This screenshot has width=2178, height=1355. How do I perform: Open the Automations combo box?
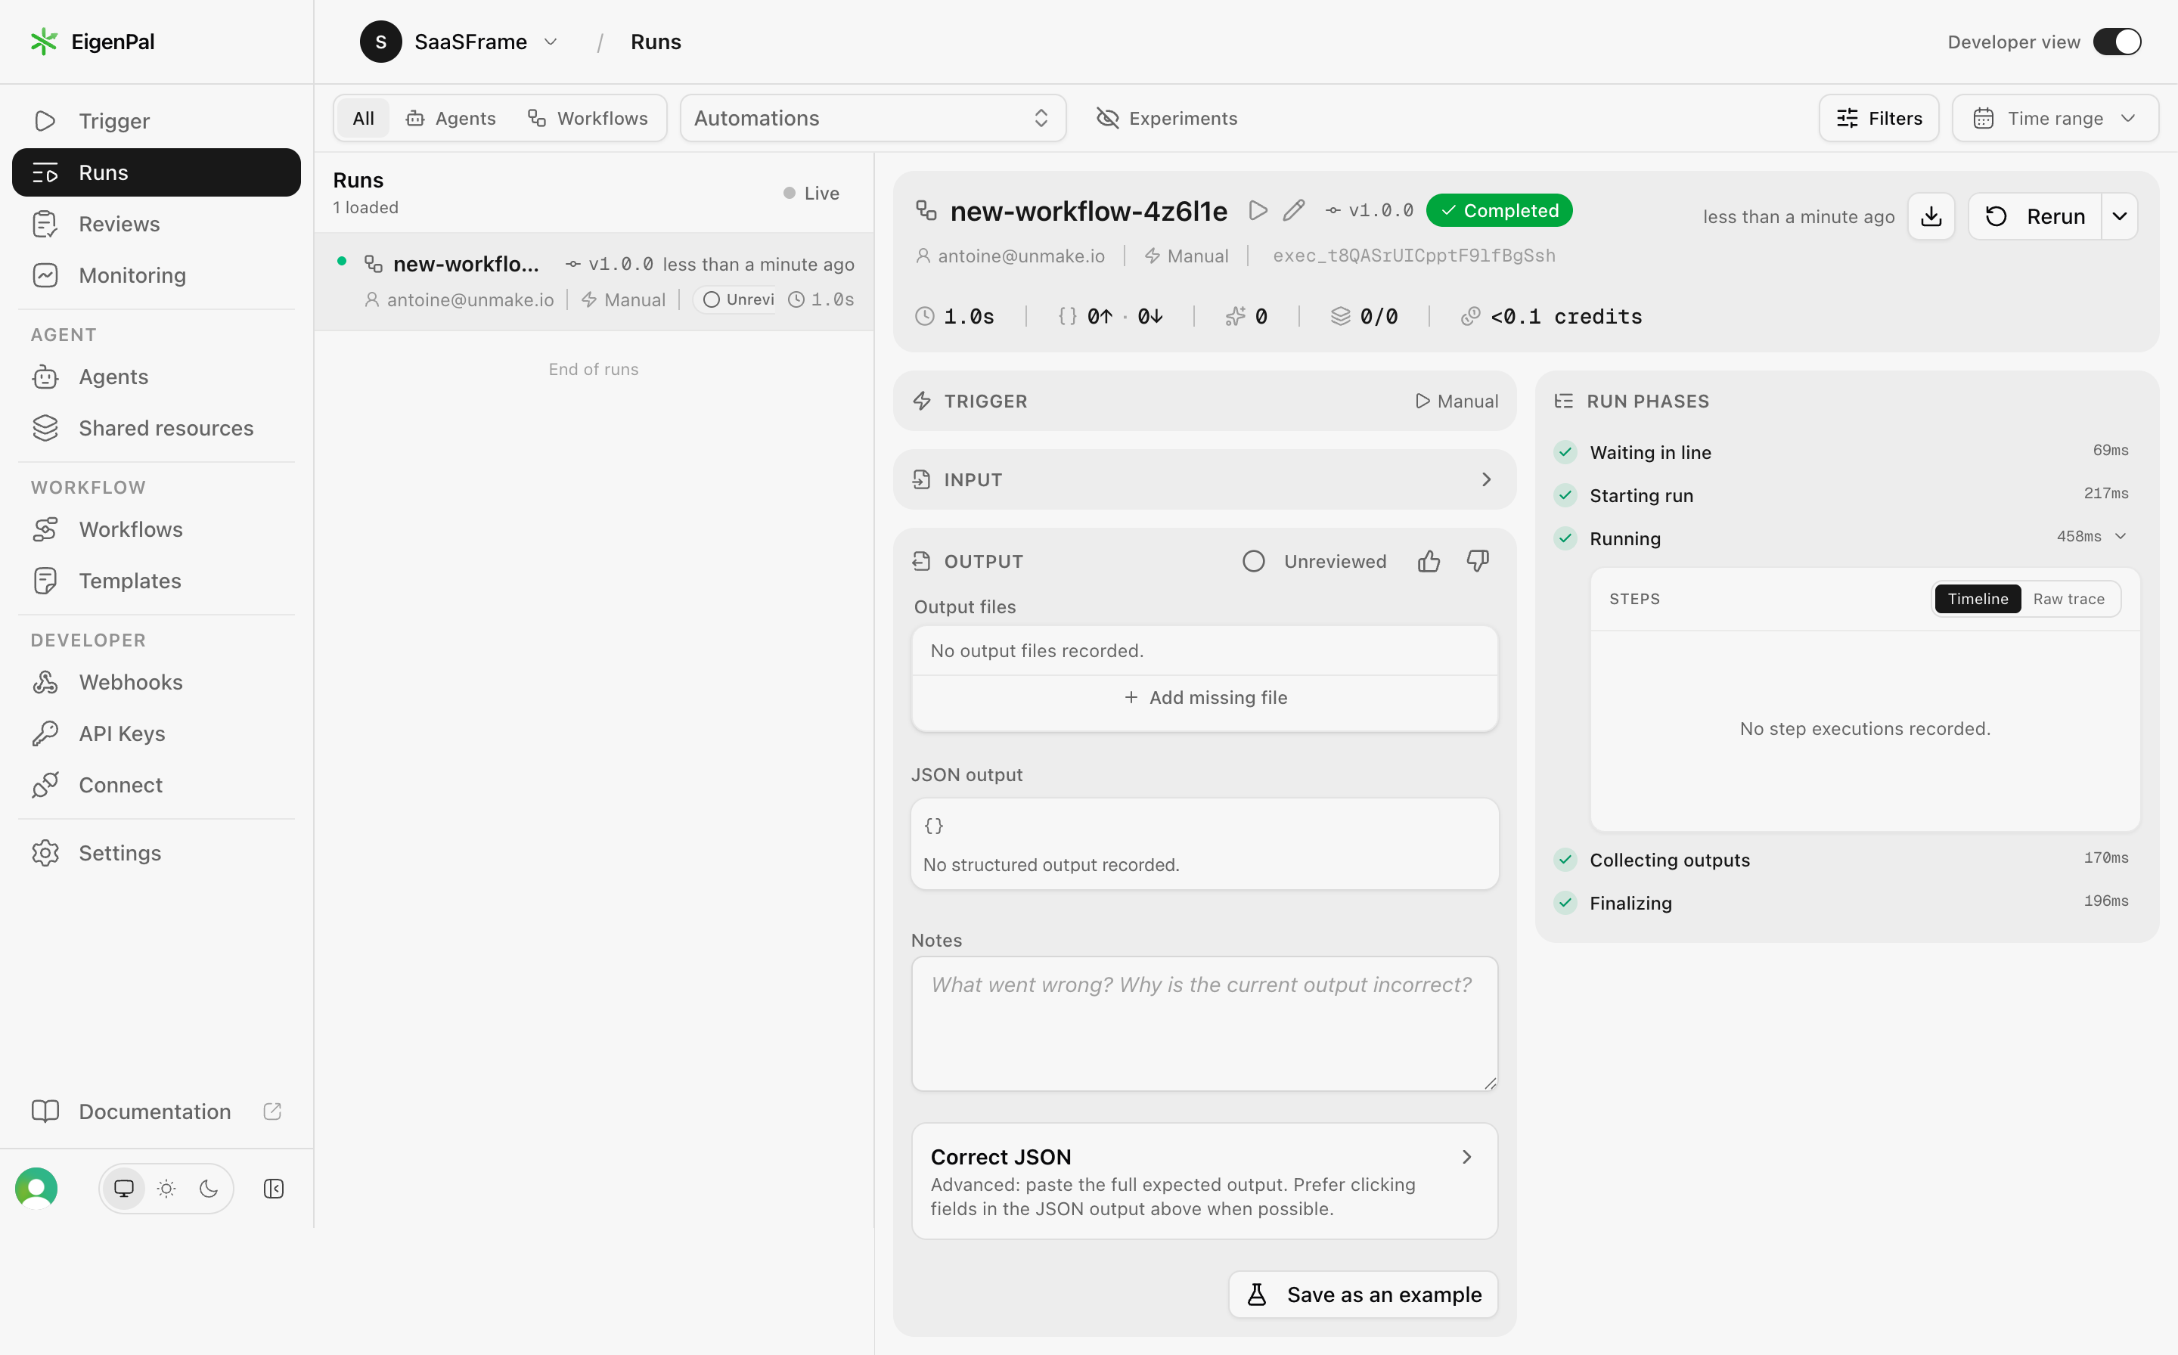872,118
